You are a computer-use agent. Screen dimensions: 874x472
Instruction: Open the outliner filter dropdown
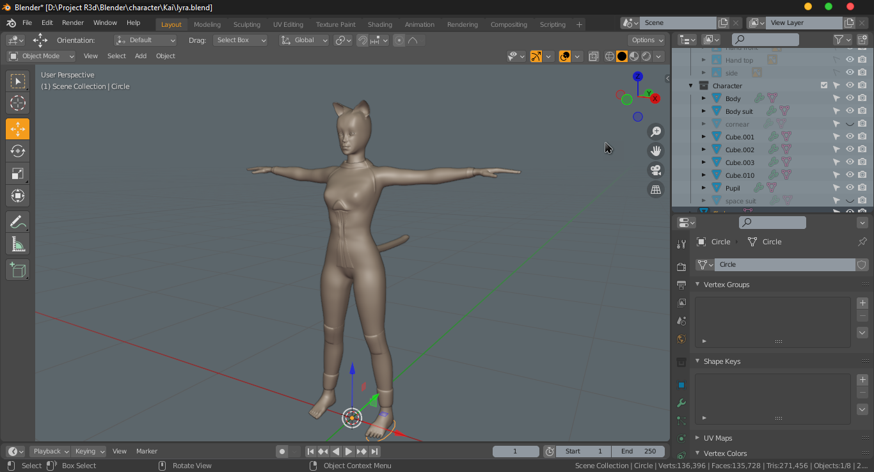tap(842, 40)
